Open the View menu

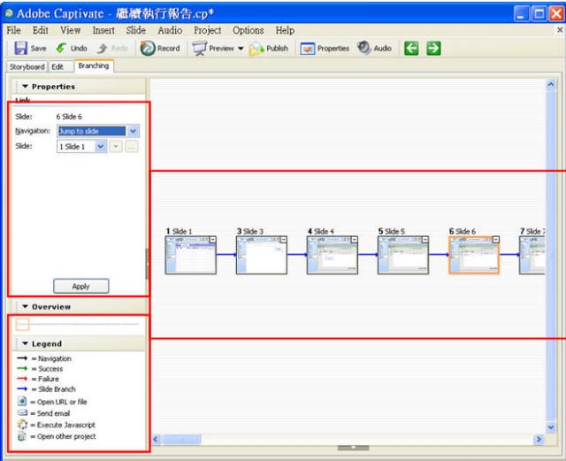pyautogui.click(x=71, y=30)
